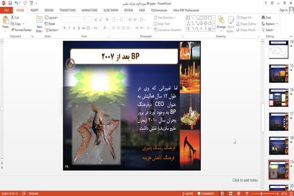Collapse the ribbon arrow
The width and height of the screenshot is (294, 196).
click(x=291, y=36)
